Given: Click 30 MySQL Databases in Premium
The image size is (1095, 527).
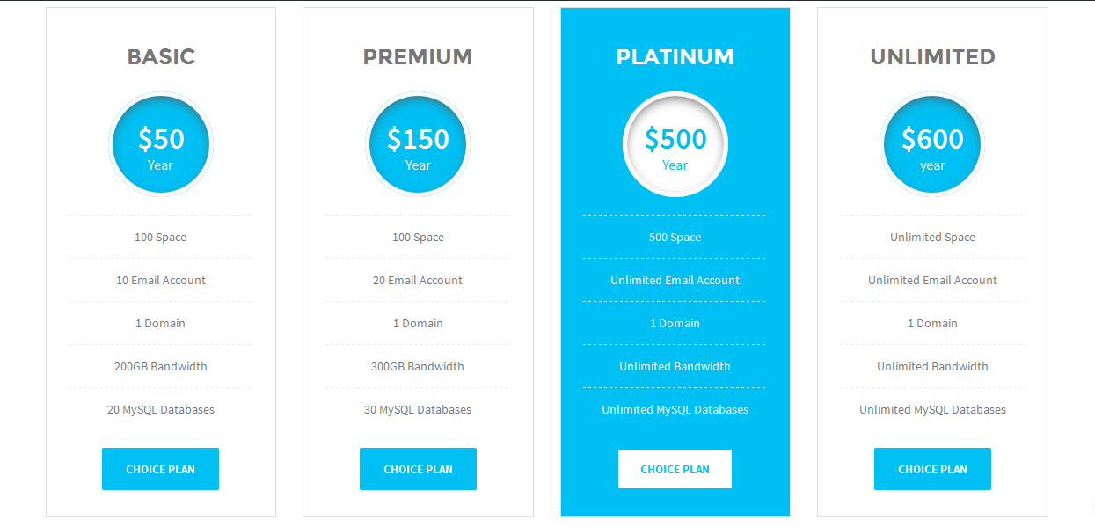Looking at the screenshot, I should coord(418,410).
